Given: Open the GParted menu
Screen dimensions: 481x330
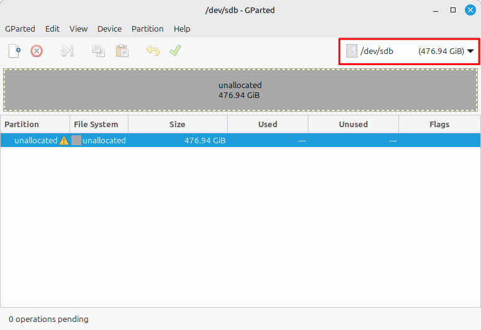Looking at the screenshot, I should click(x=20, y=29).
